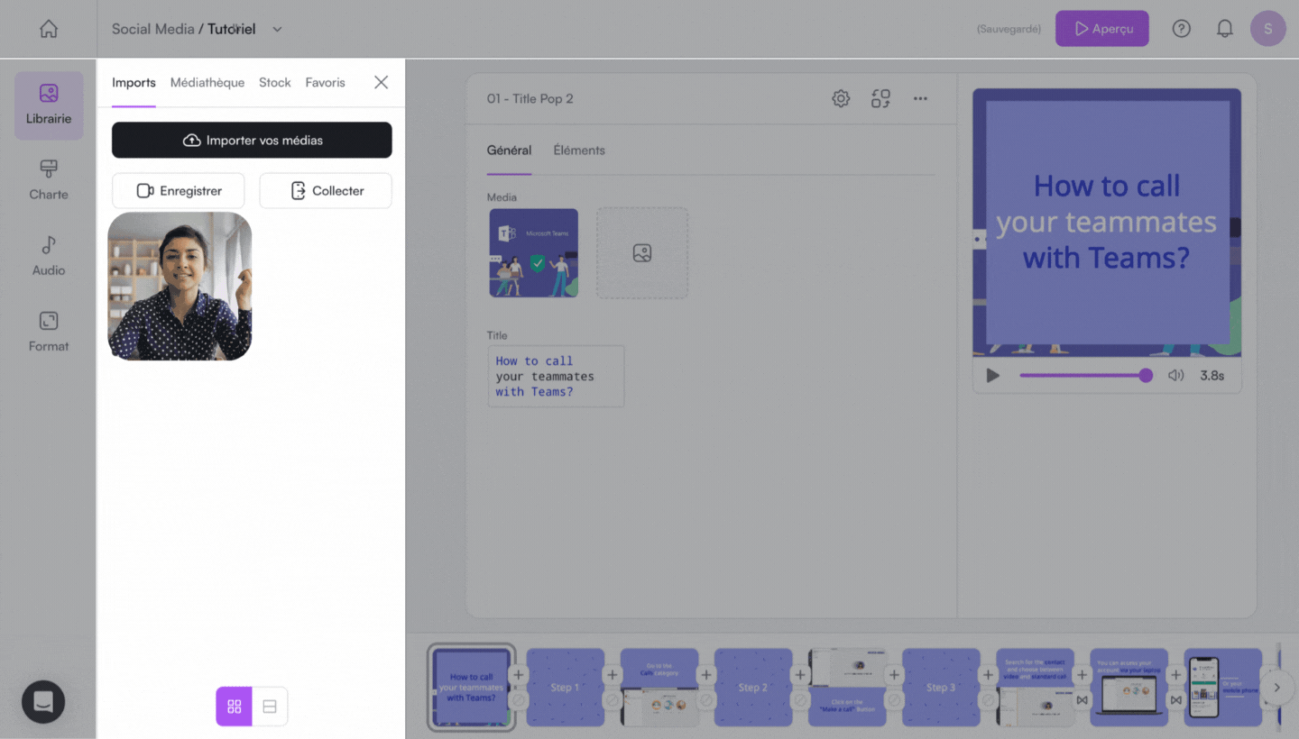Viewport: 1299px width, 739px height.
Task: Select the Stock tab
Action: click(x=275, y=82)
